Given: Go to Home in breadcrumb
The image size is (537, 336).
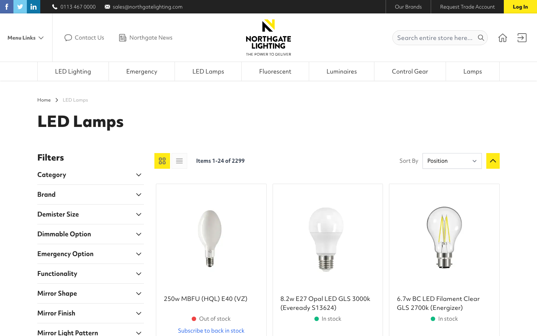Looking at the screenshot, I should pyautogui.click(x=44, y=100).
